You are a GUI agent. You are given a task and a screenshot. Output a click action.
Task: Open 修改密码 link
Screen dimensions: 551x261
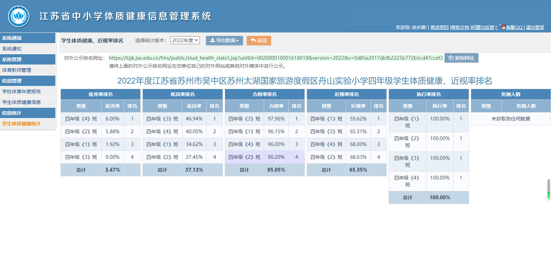point(439,27)
